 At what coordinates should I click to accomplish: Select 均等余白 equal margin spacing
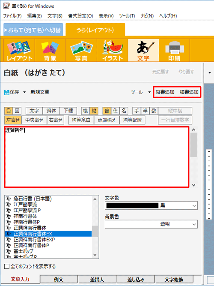[x=81, y=120]
